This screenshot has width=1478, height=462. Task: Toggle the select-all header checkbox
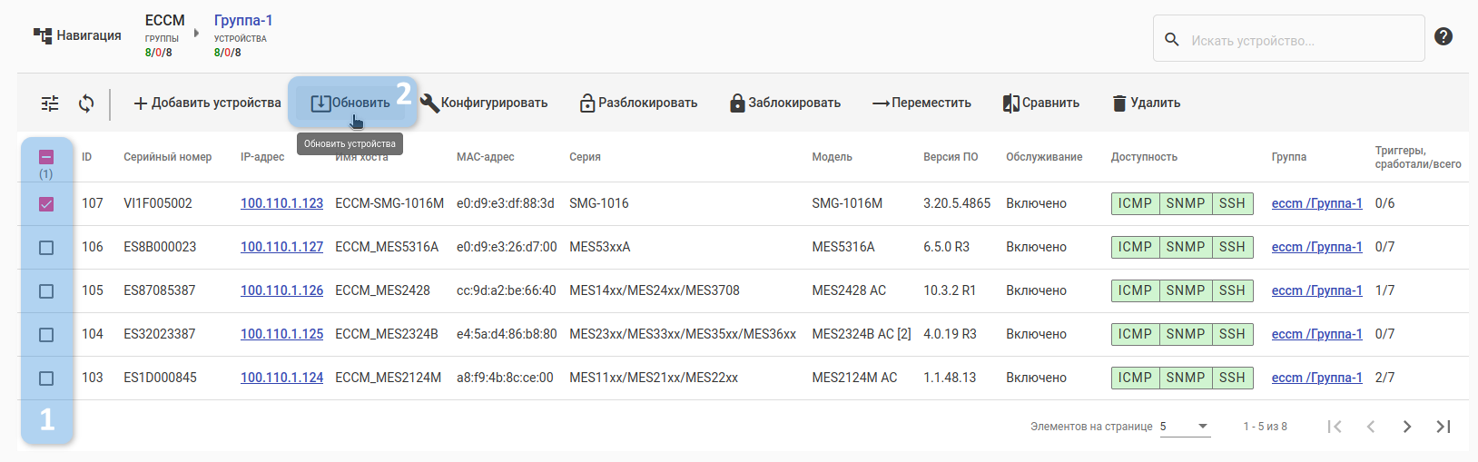tap(46, 157)
